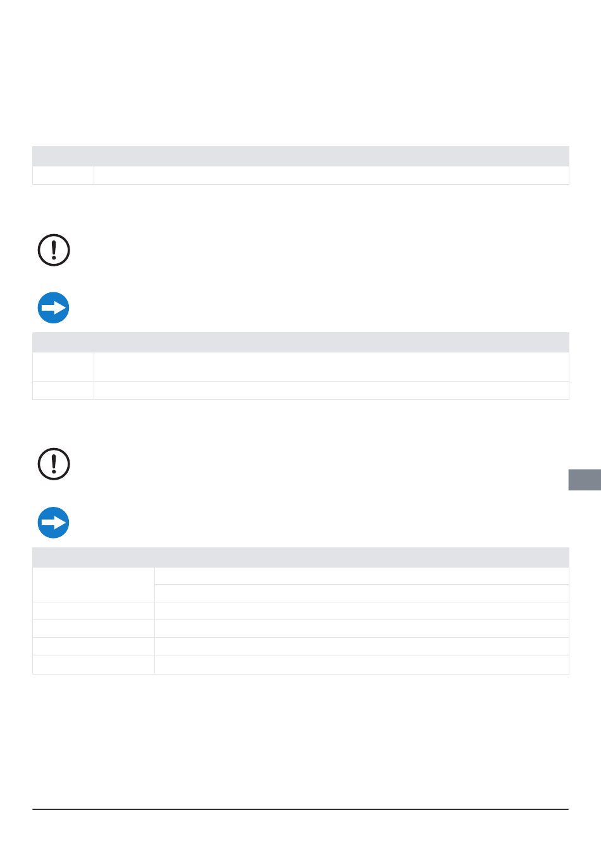Screen dimensions: 601x853
Task: Click the gray header of the third table
Action: click(300, 557)
